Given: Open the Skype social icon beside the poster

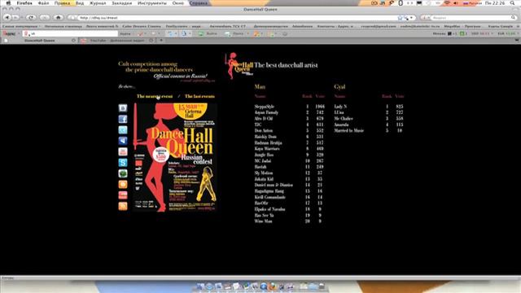Looking at the screenshot, I should (x=123, y=163).
